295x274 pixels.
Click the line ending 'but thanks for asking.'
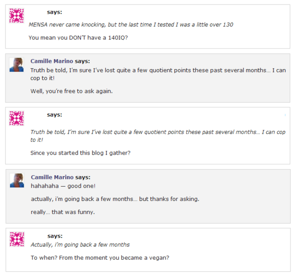coord(115,199)
